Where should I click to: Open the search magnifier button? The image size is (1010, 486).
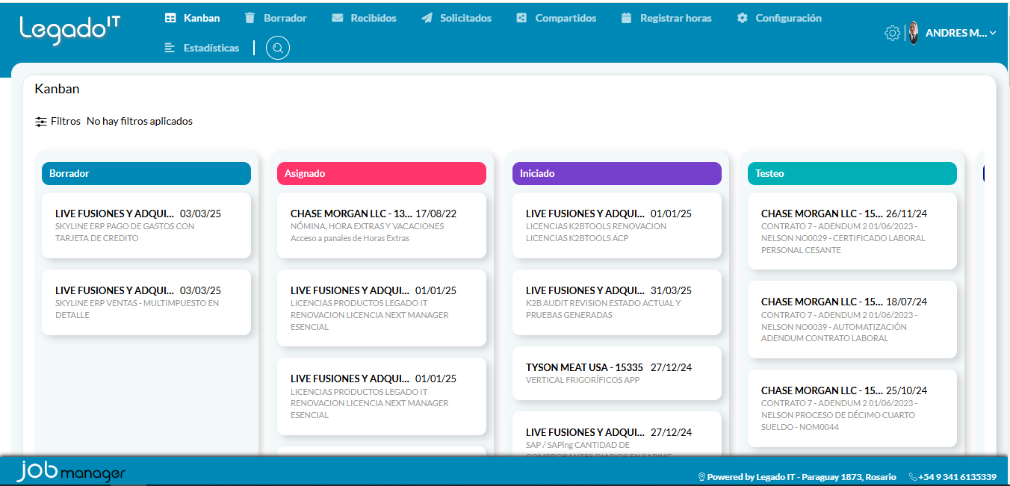click(278, 49)
